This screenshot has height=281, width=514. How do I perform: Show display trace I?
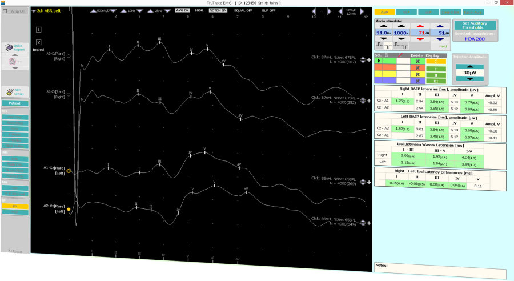point(436,69)
